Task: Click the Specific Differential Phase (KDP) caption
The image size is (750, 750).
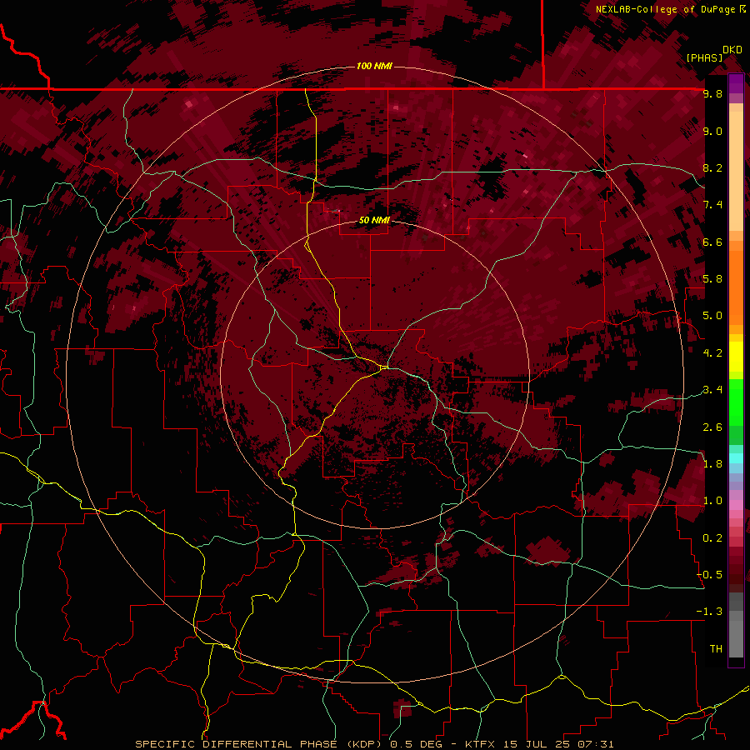Action: [260, 744]
